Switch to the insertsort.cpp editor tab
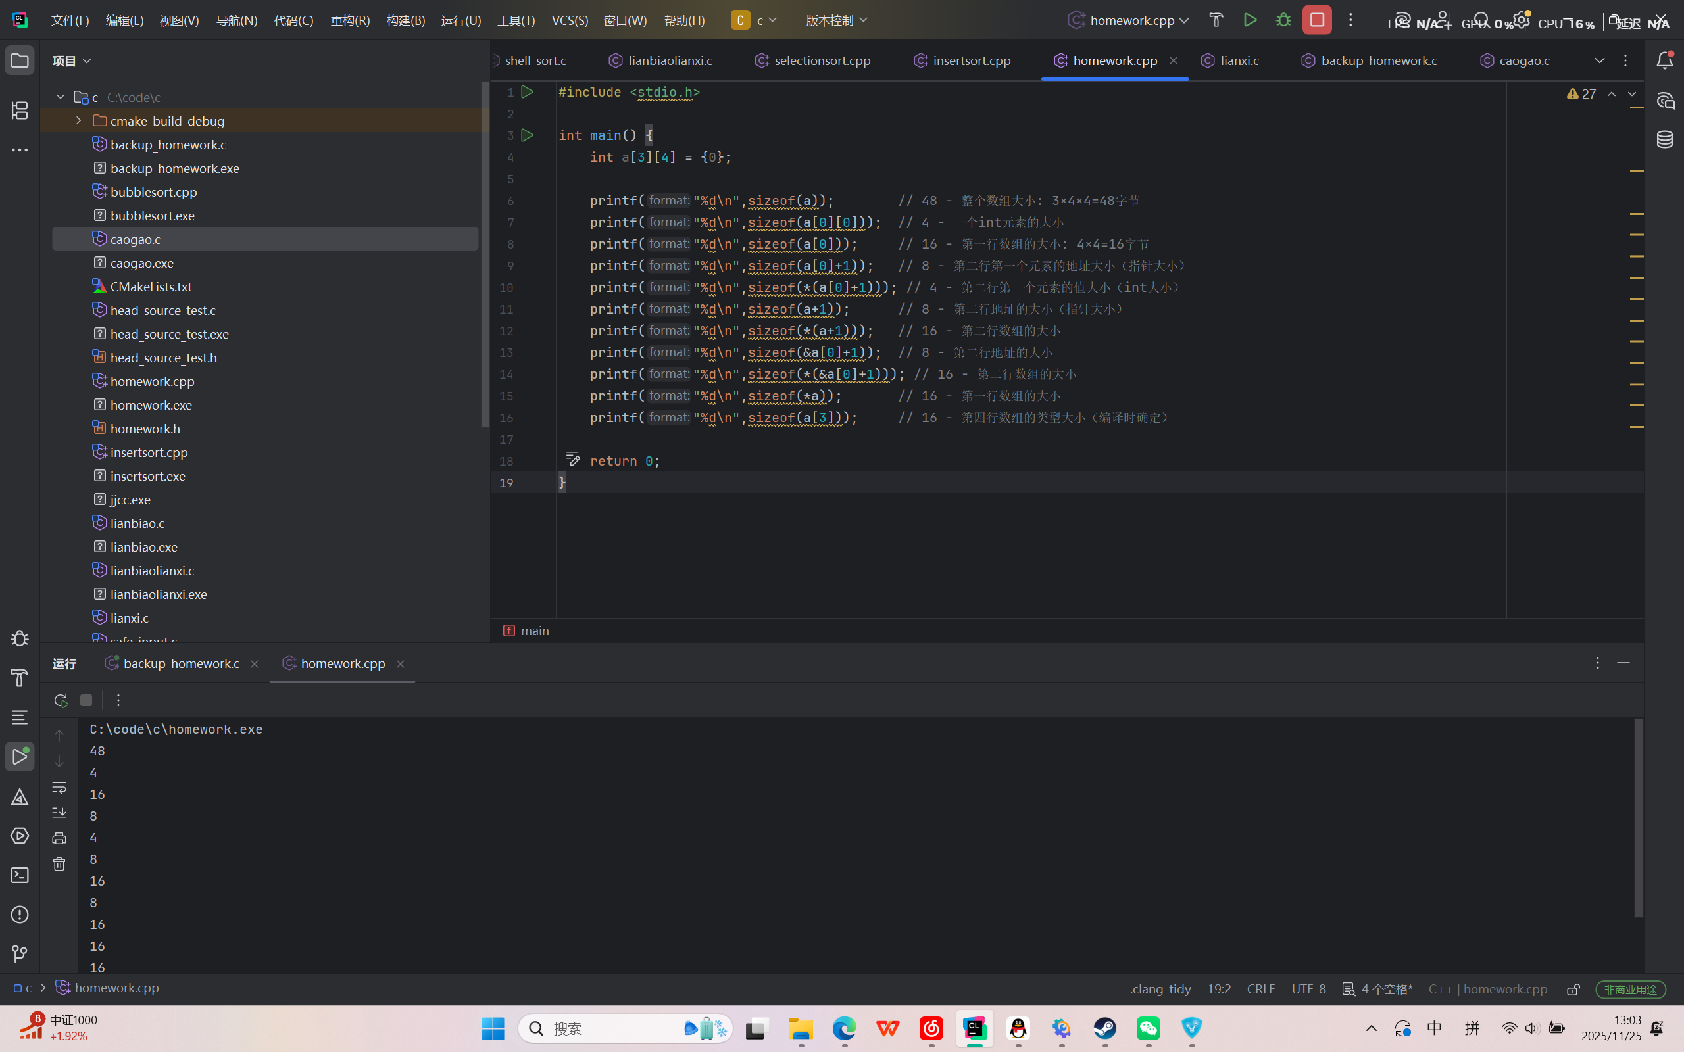The width and height of the screenshot is (1684, 1052). pyautogui.click(x=971, y=60)
